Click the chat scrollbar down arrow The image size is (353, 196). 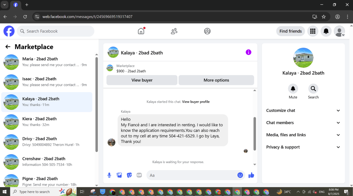pyautogui.click(x=255, y=164)
